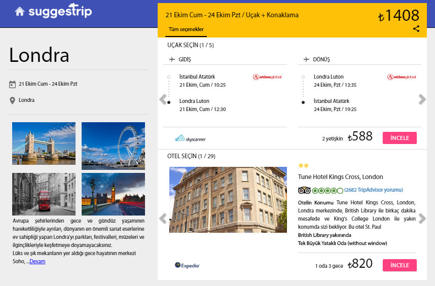The image size is (435, 286).
Task: Click the TripAdvisor owl icon
Action: [304, 191]
